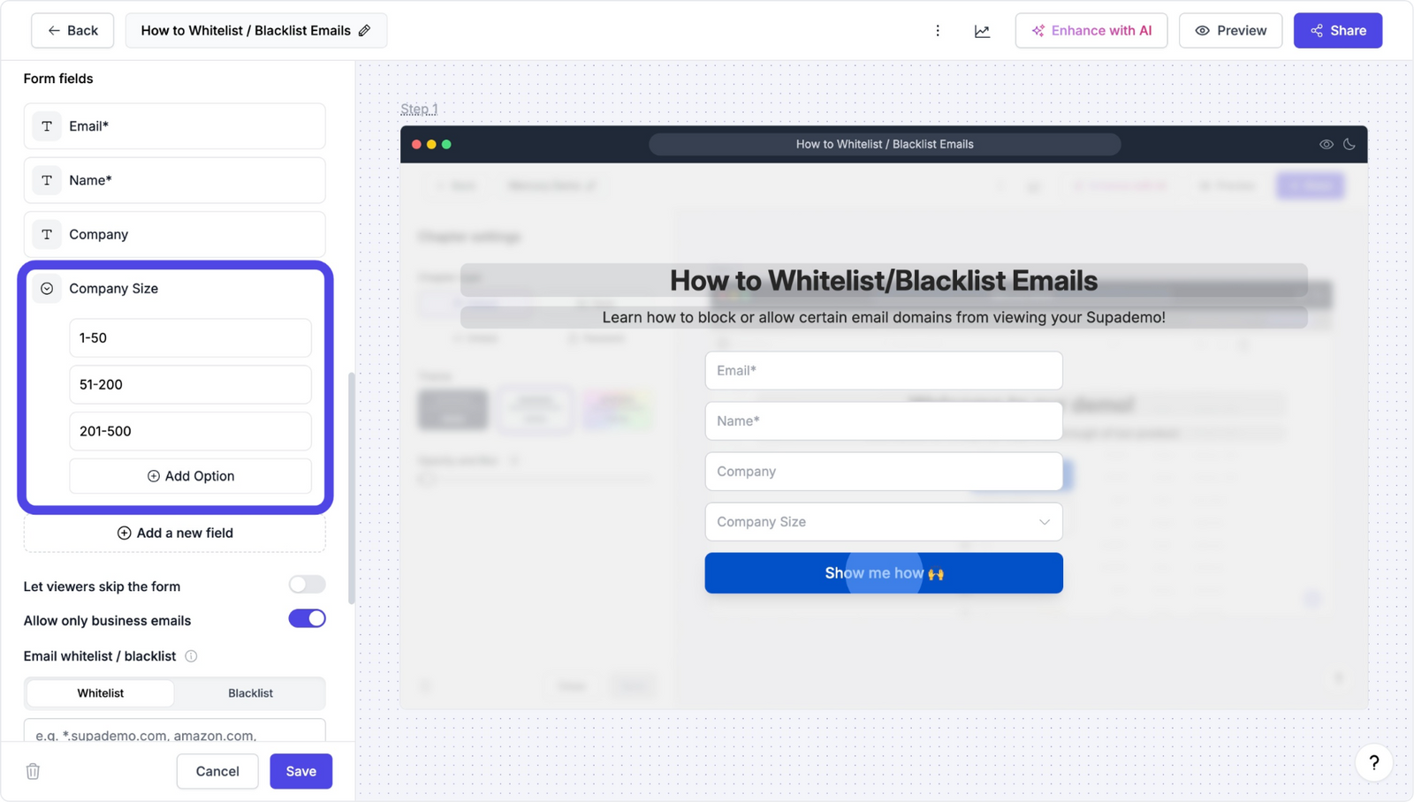The width and height of the screenshot is (1414, 802).
Task: Click the text type icon for Email field
Action: [x=47, y=126]
